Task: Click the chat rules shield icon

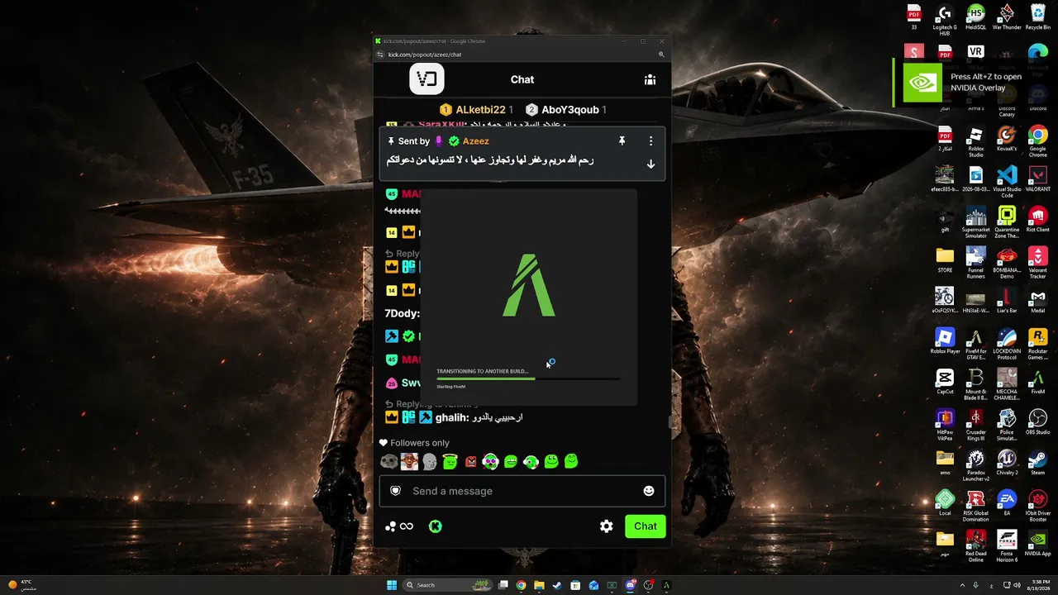Action: 395,491
